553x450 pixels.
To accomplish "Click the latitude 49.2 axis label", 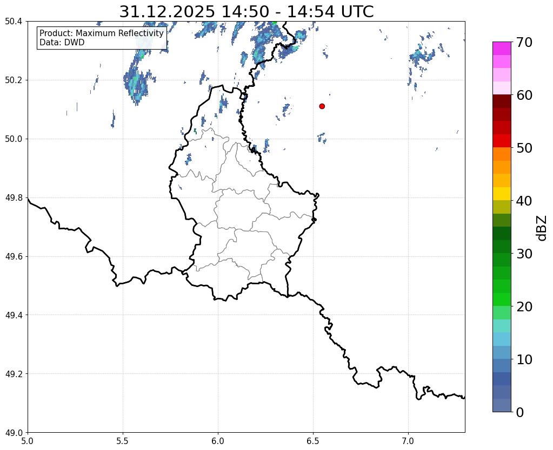I will click(x=14, y=374).
